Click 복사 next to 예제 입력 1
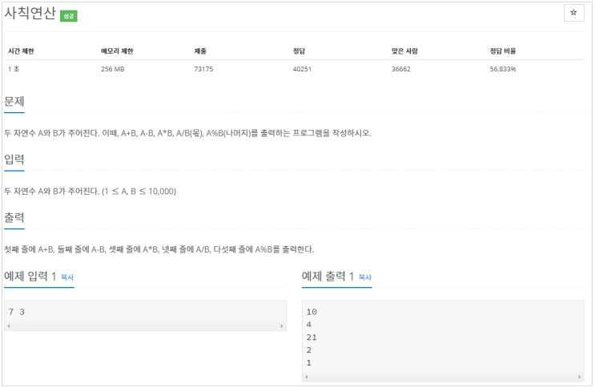595x388 pixels. pos(67,277)
